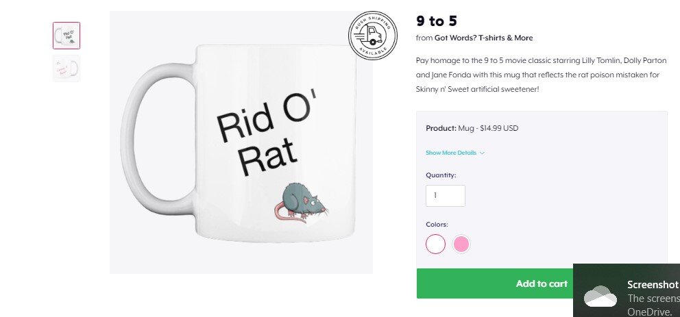Click the gray rat illustration on the mug
The width and height of the screenshot is (680, 317).
[x=301, y=203]
